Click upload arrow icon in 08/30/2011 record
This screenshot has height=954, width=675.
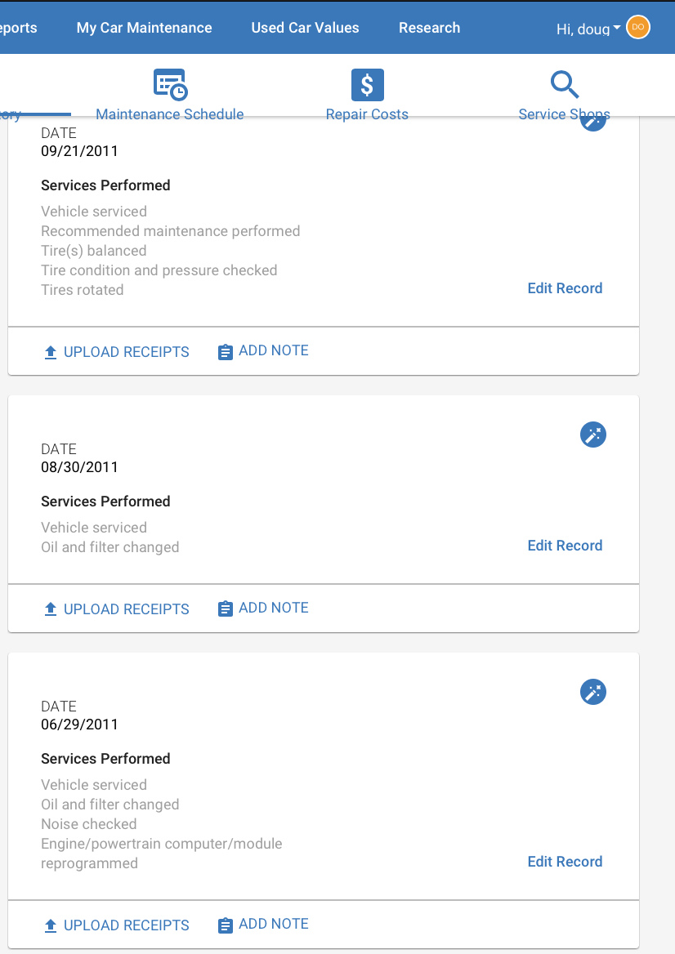coord(51,609)
